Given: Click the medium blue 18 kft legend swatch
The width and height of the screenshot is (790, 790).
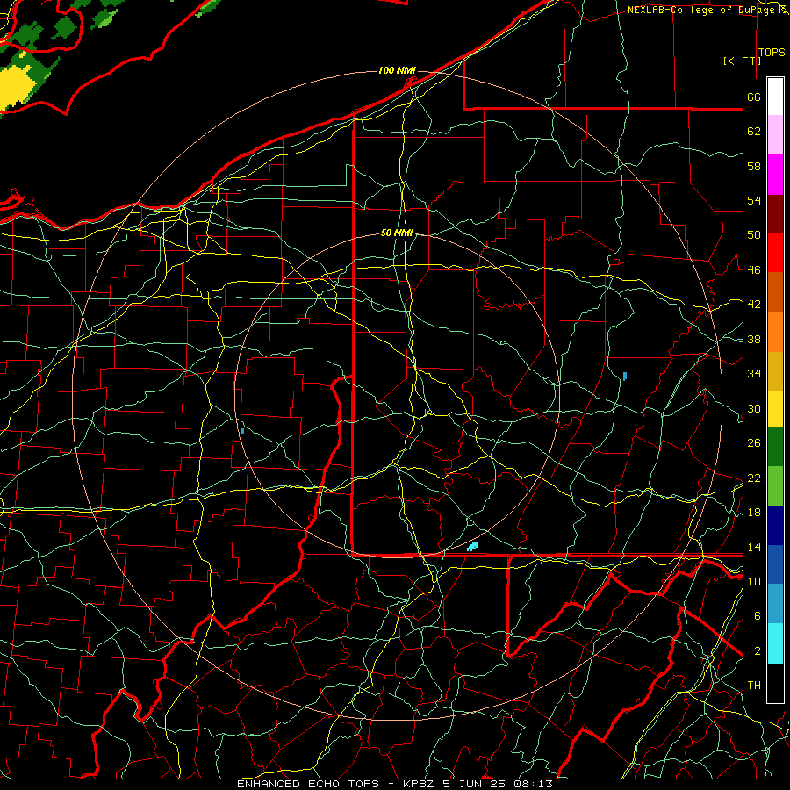Looking at the screenshot, I should click(x=775, y=564).
